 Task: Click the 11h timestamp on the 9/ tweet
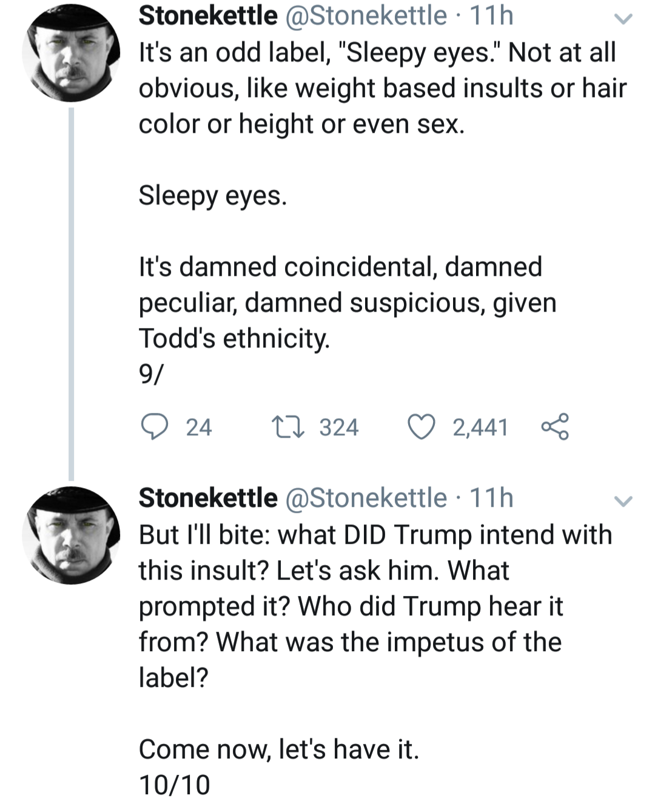coord(492,16)
